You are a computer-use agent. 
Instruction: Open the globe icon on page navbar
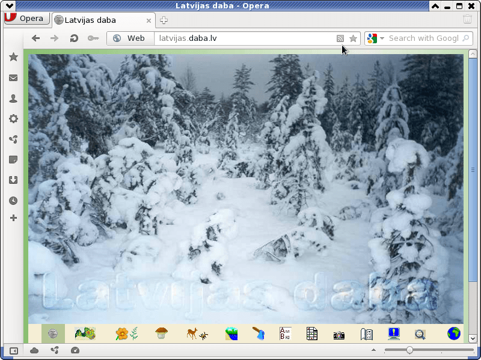point(454,334)
